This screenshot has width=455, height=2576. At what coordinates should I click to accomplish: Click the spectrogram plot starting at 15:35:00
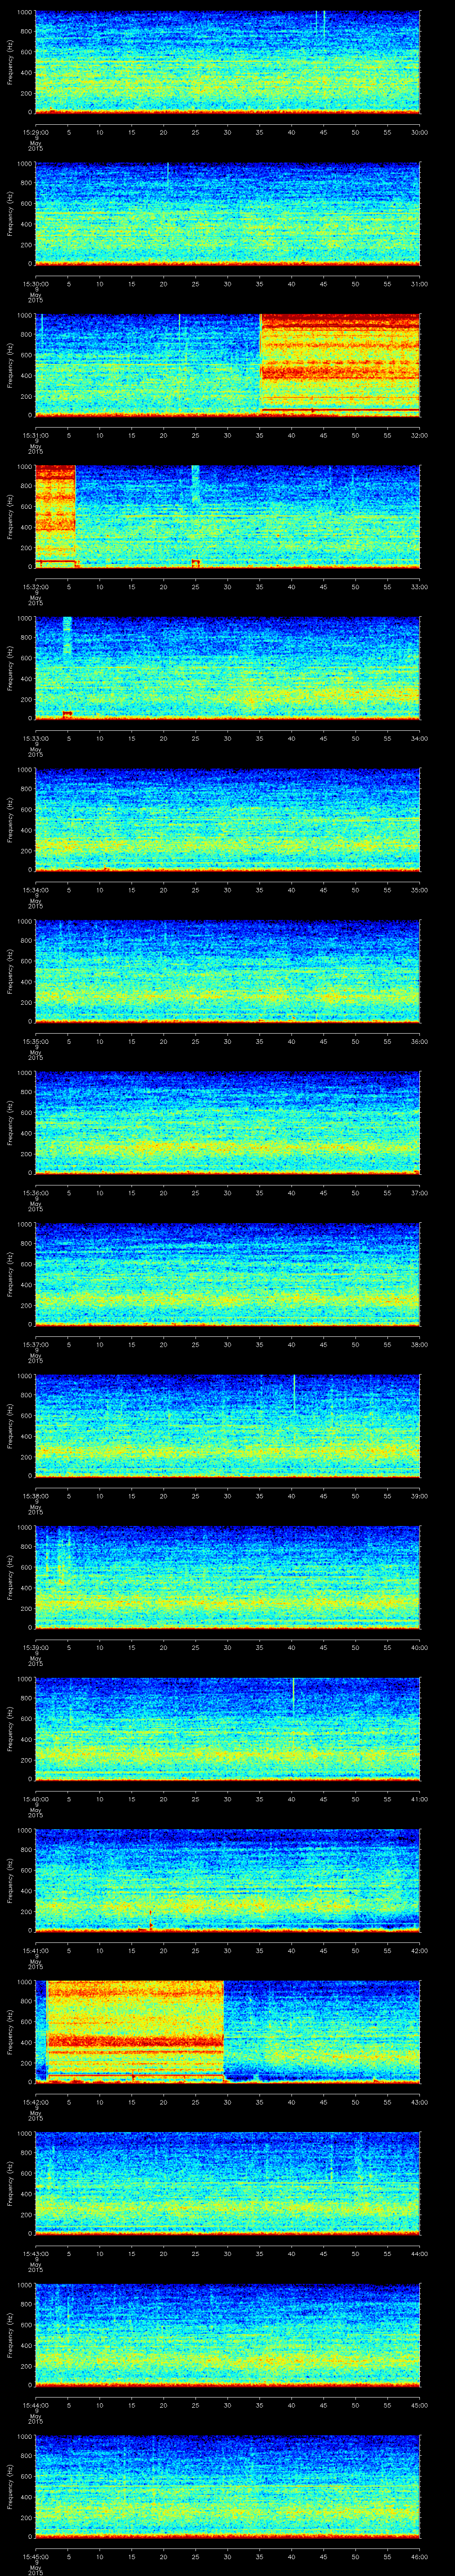[x=228, y=971]
